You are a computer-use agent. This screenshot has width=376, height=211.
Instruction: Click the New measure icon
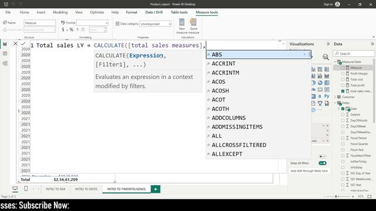point(182,22)
